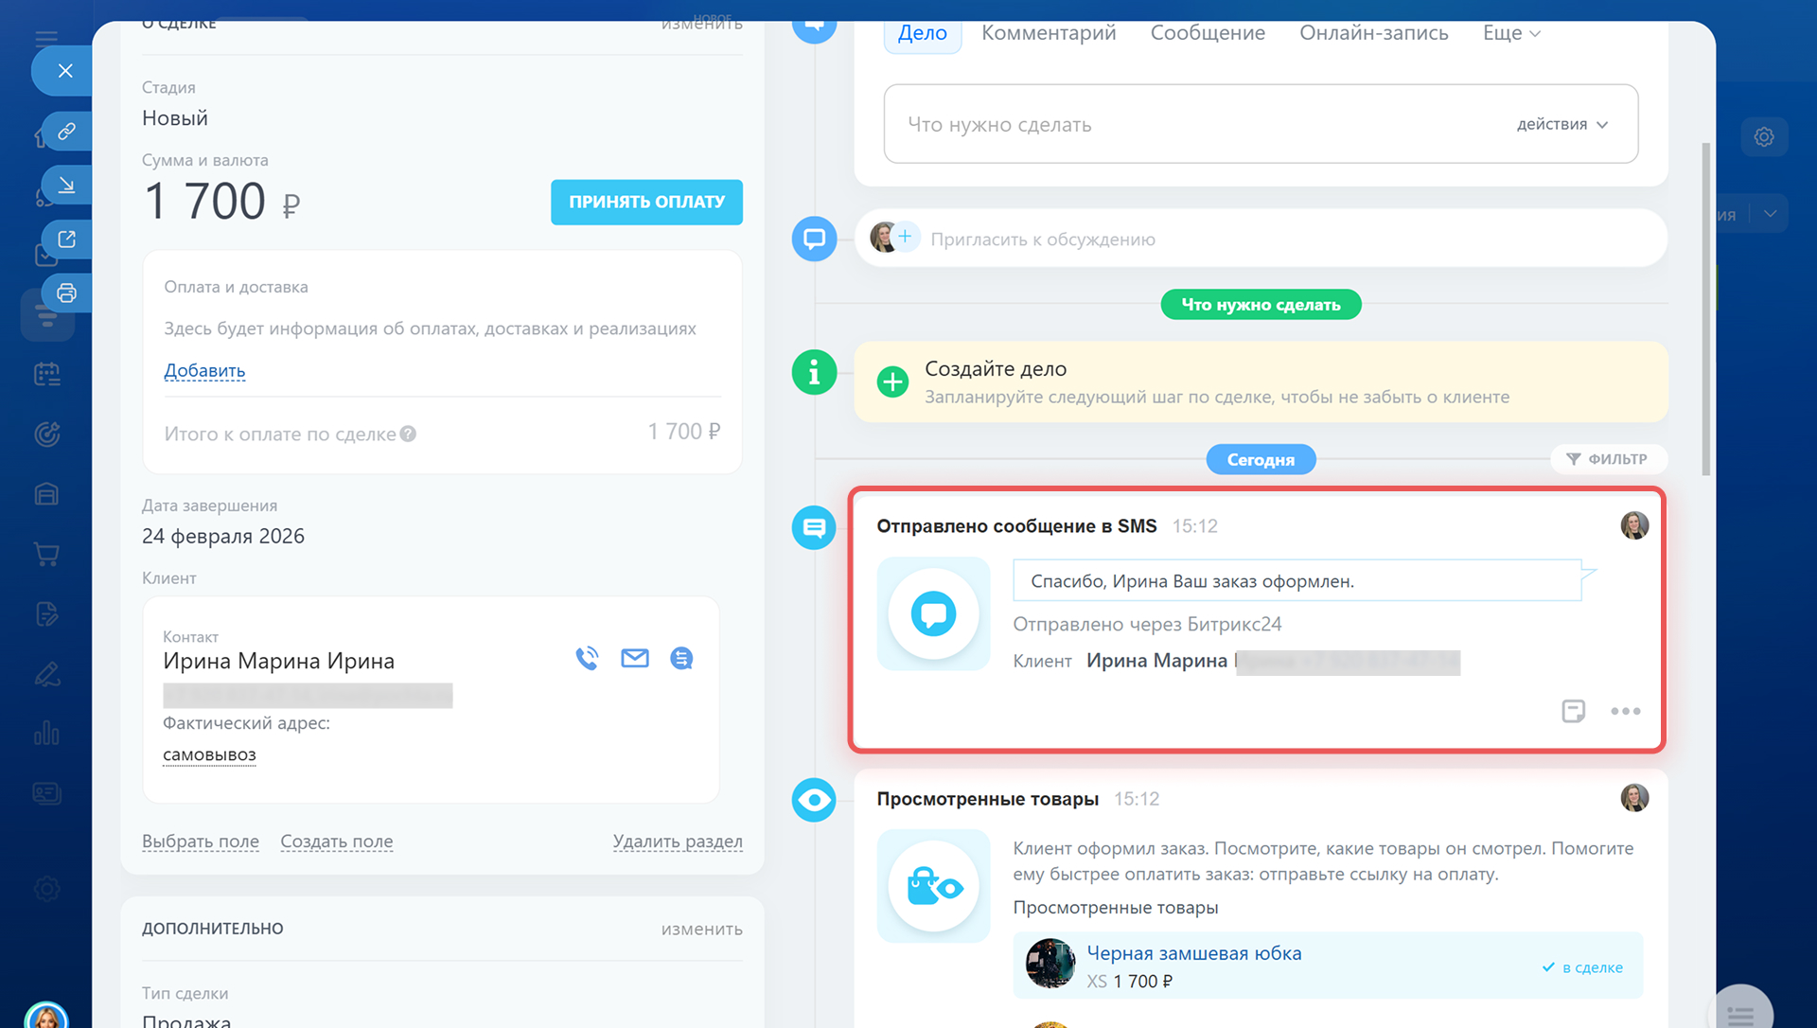1817x1028 pixels.
Task: Expand the 'действия' dropdown
Action: click(1561, 124)
